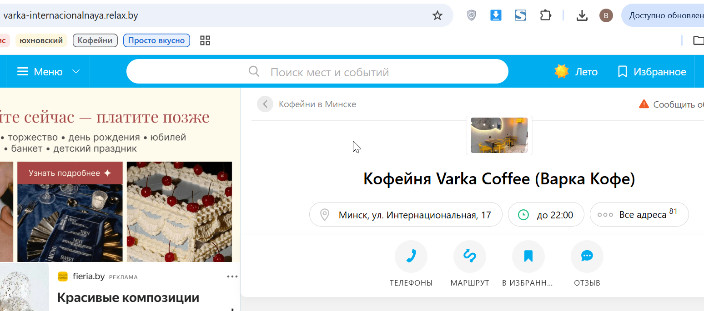704x311 pixels.
Task: Expand Все адреса list of 81
Action: [x=639, y=215]
